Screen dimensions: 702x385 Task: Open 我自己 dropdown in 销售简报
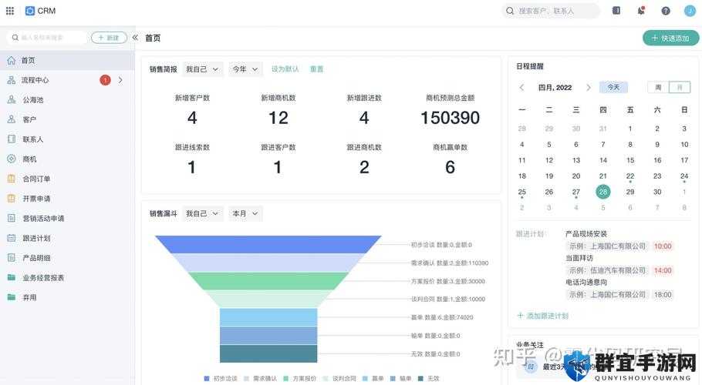[x=202, y=69]
